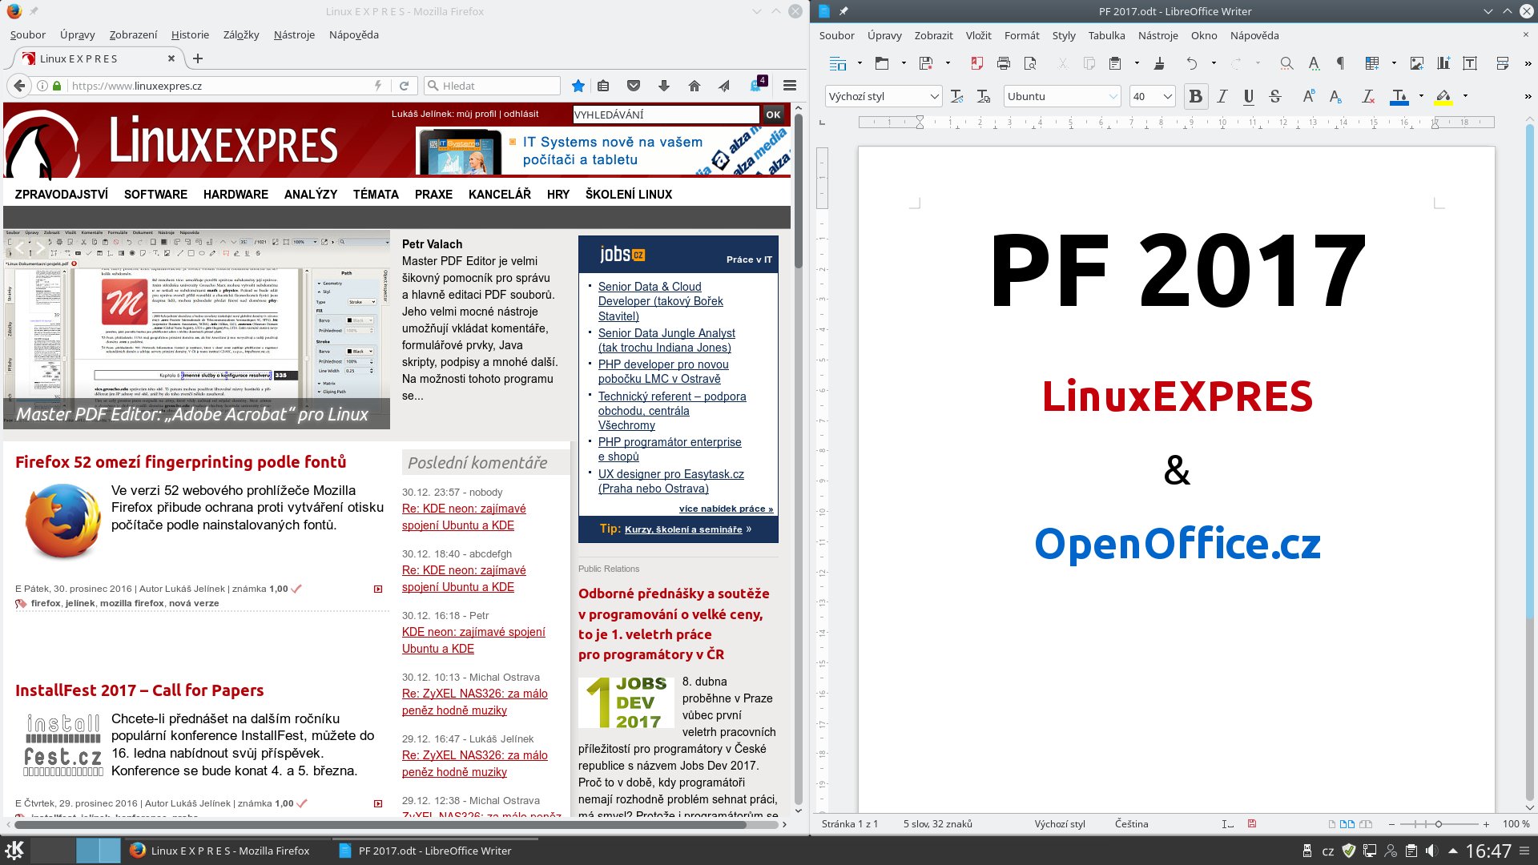Image resolution: width=1538 pixels, height=865 pixels.
Task: Clear direct formatting icon in Writer
Action: pyautogui.click(x=1369, y=96)
